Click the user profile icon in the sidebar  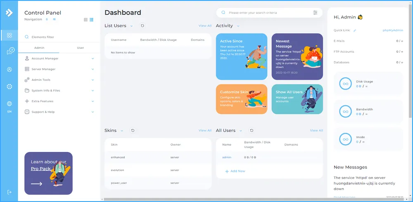[9, 69]
